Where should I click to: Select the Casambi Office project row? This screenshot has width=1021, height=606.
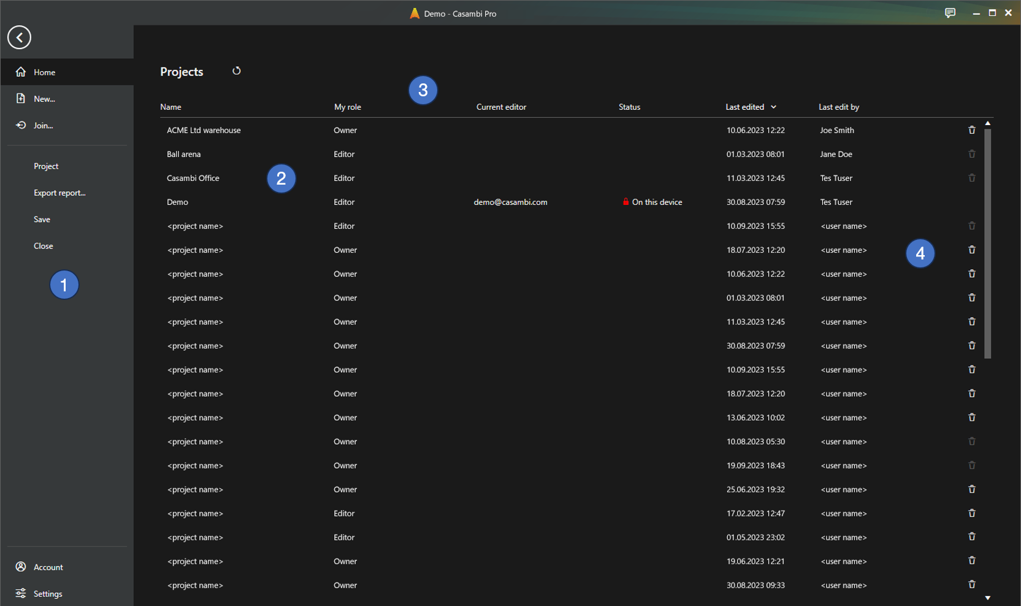pos(193,178)
